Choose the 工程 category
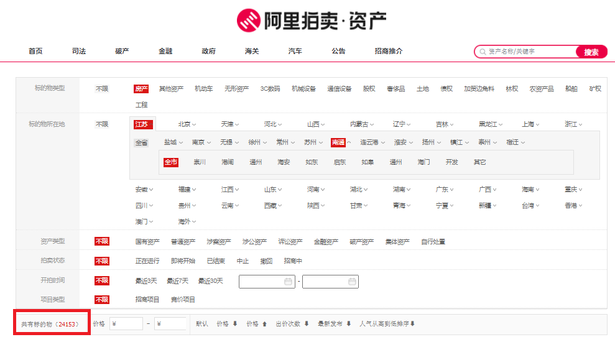The height and width of the screenshot is (337, 615). point(141,104)
